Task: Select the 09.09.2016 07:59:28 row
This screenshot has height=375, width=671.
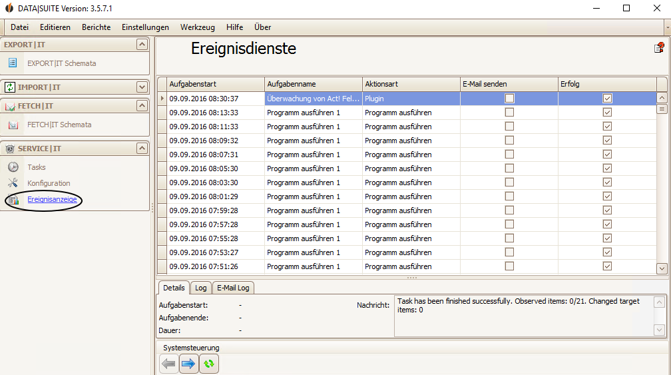Action: point(214,210)
